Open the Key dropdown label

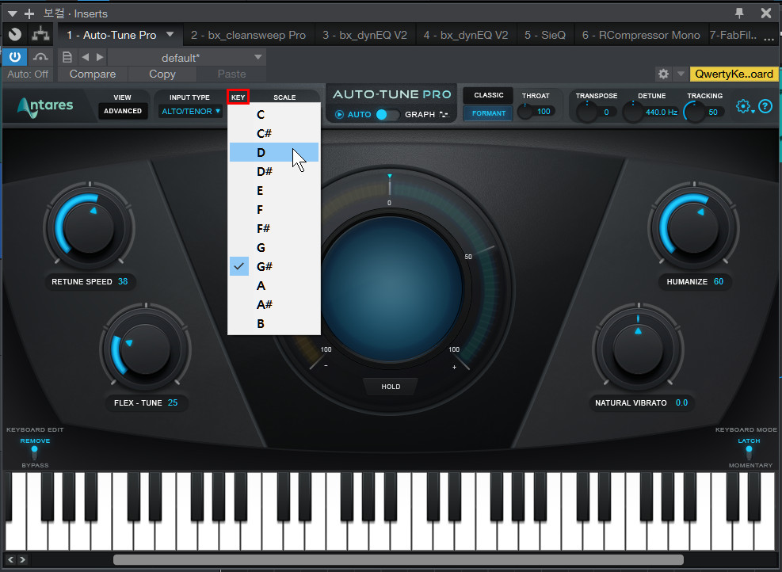(x=238, y=97)
